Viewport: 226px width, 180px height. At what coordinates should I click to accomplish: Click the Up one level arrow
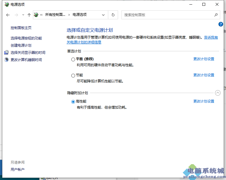pos(29,15)
